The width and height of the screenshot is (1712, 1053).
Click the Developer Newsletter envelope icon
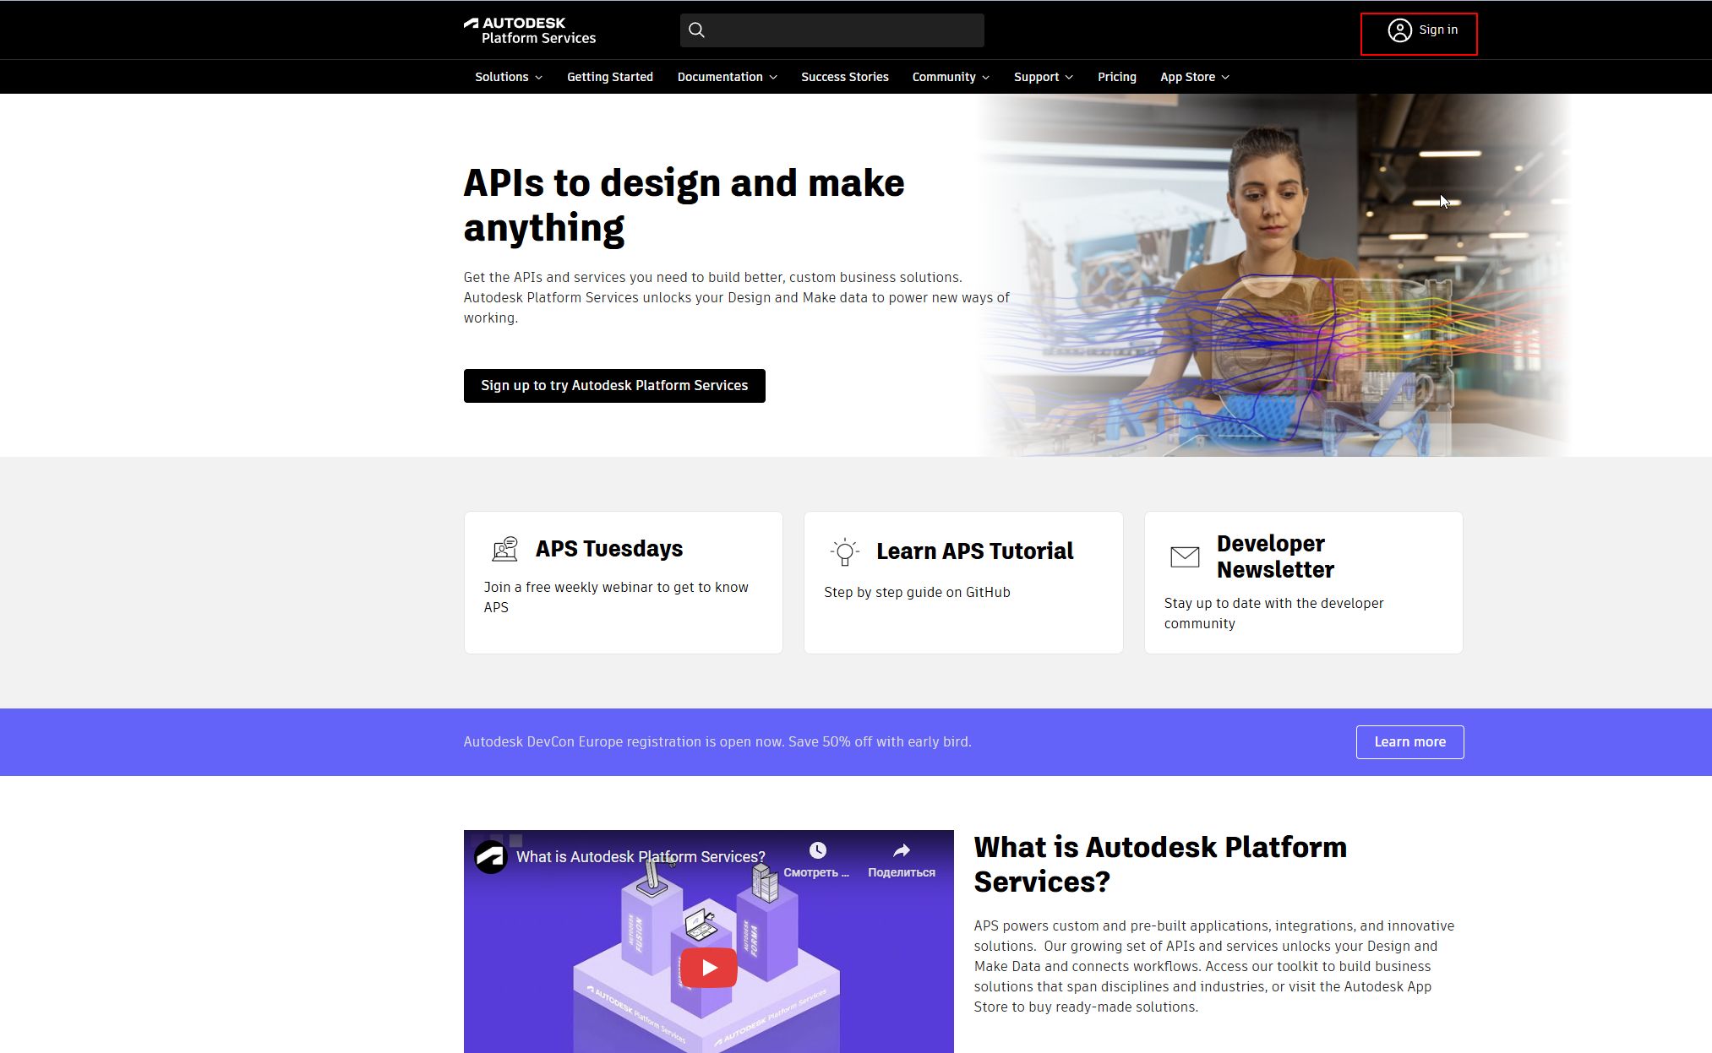point(1185,556)
